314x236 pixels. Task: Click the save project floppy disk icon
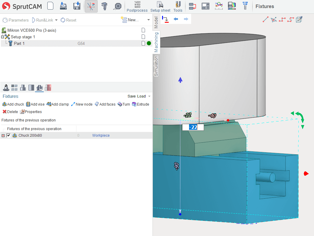pyautogui.click(x=77, y=6)
